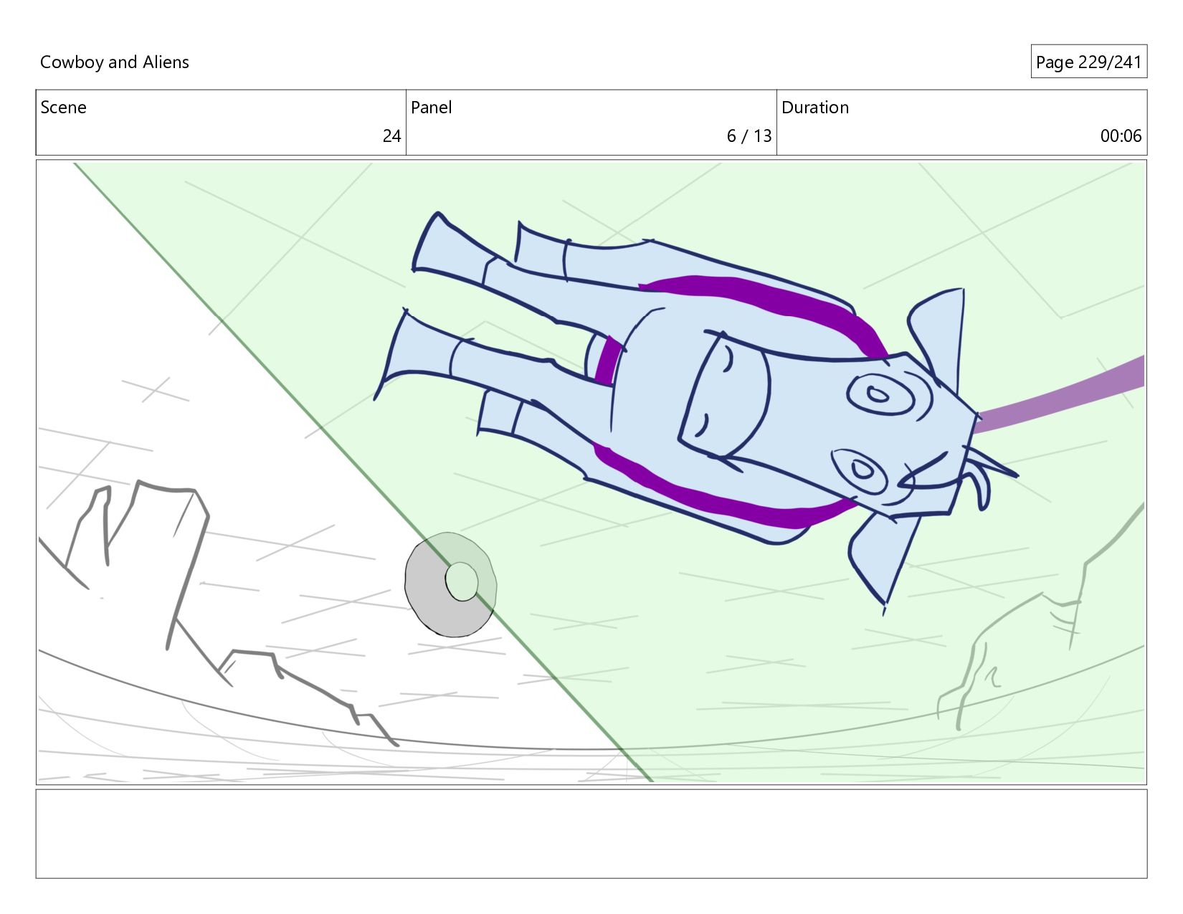Click the panel count '6 / 13'
The width and height of the screenshot is (1183, 914).
pyautogui.click(x=749, y=136)
